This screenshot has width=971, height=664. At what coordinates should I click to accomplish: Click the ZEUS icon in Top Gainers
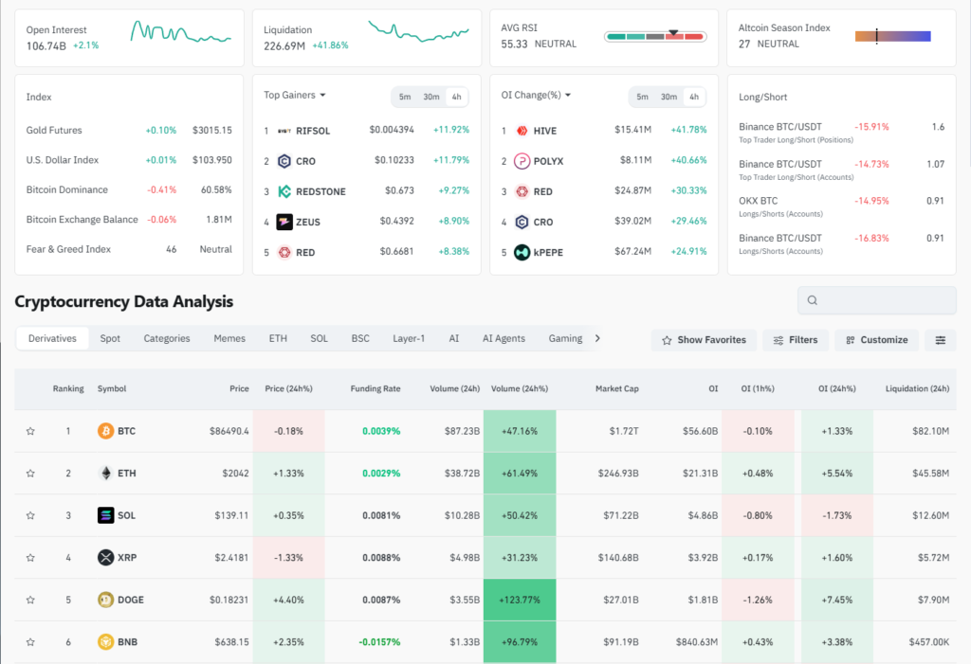coord(284,223)
